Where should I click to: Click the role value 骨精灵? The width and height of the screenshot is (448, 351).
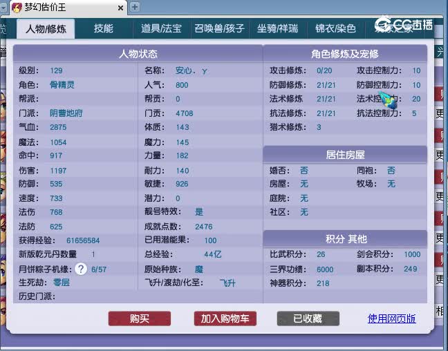coord(62,85)
